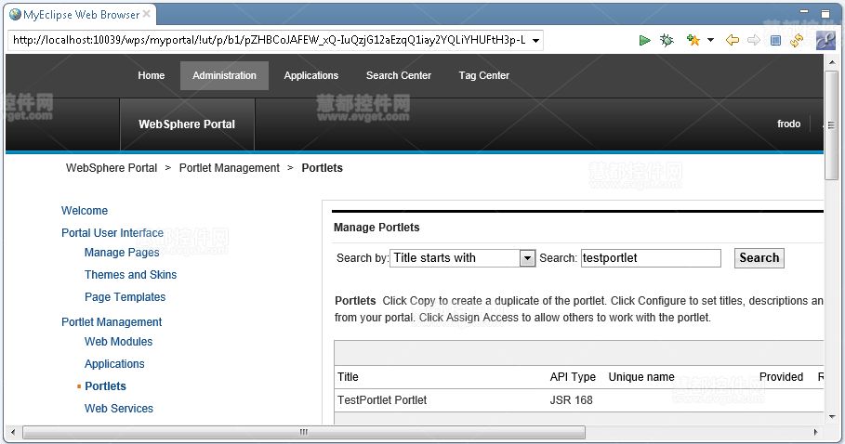Viewport: 845px width, 444px height.
Task: Go to Search Center tab
Action: [x=398, y=75]
